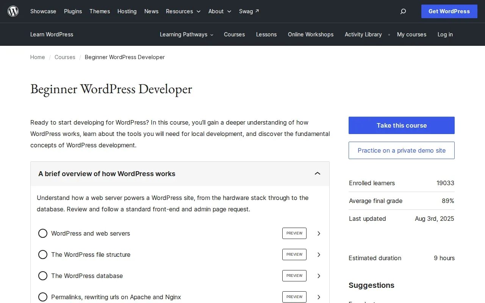The image size is (485, 303).
Task: Click the Get WordPress button
Action: [x=449, y=11]
